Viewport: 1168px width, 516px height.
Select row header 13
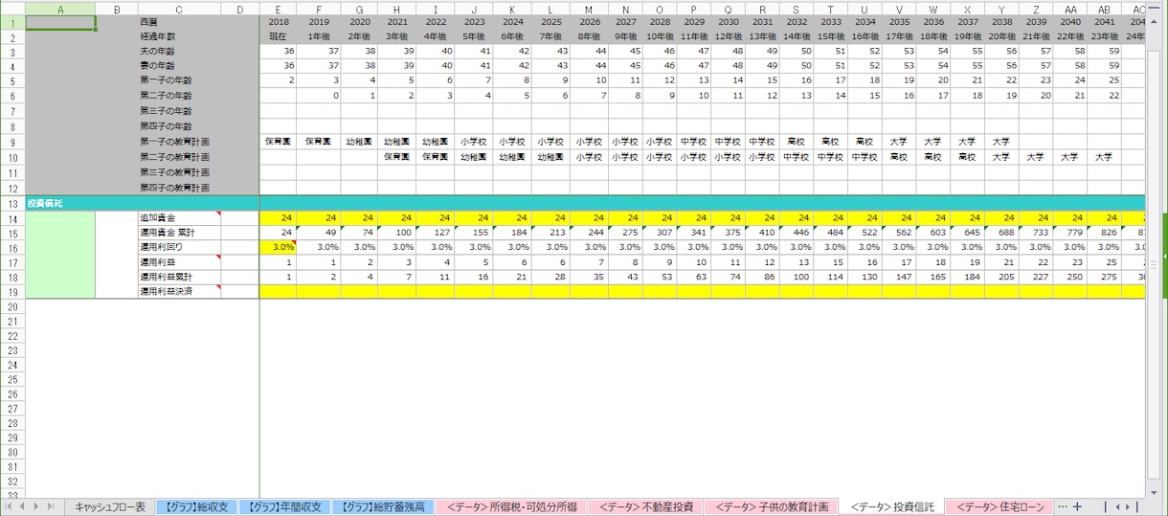12,204
